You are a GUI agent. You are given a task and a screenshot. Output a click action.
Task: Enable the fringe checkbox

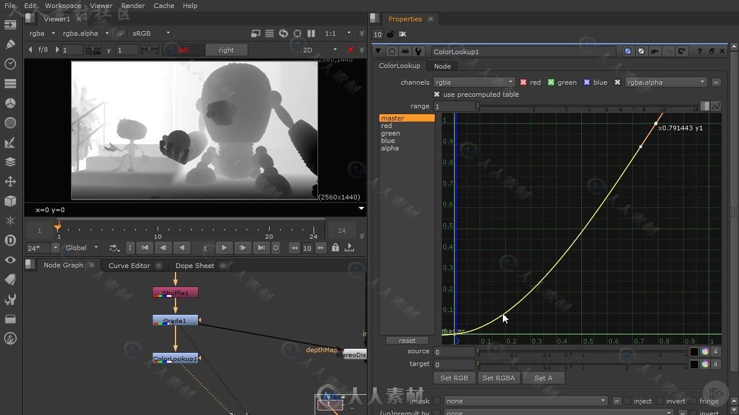[x=693, y=401]
